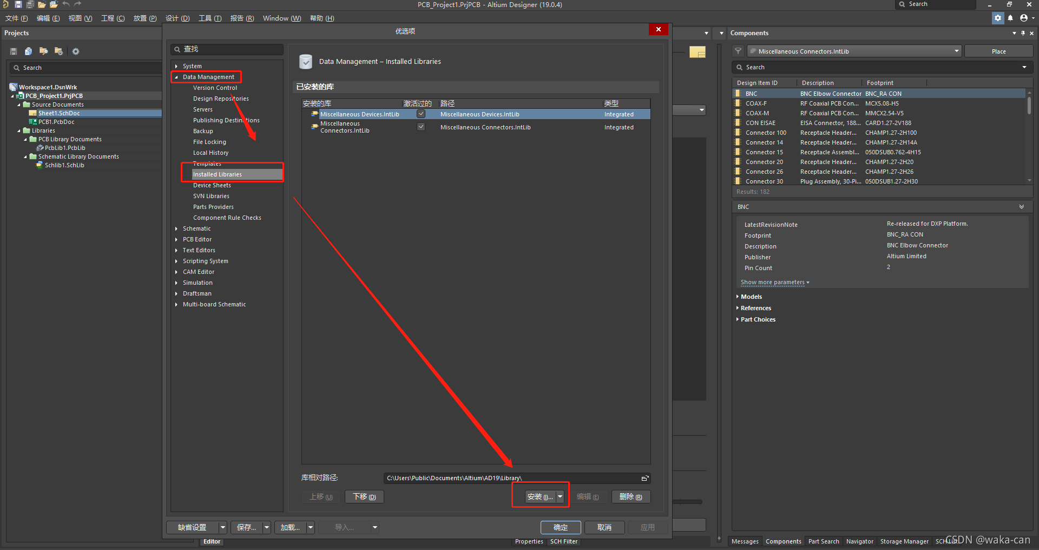Click the browse folder icon beside the library path
The image size is (1039, 550).
[x=645, y=478]
